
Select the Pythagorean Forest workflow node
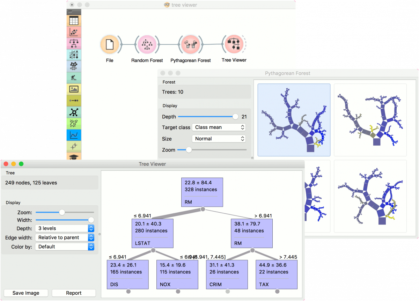(191, 45)
